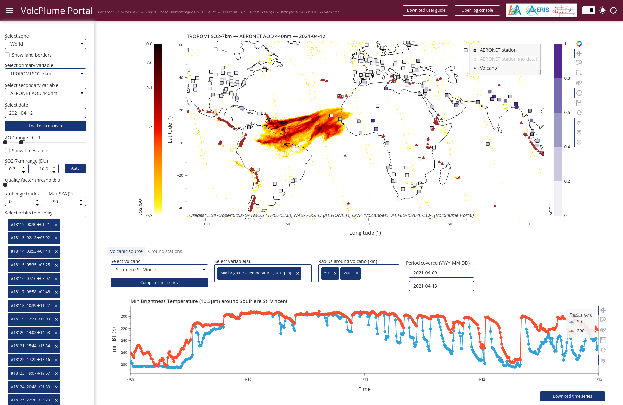The height and width of the screenshot is (405, 623).
Task: Remove orbit #18112: 00:30→01:21
Action: 56,225
